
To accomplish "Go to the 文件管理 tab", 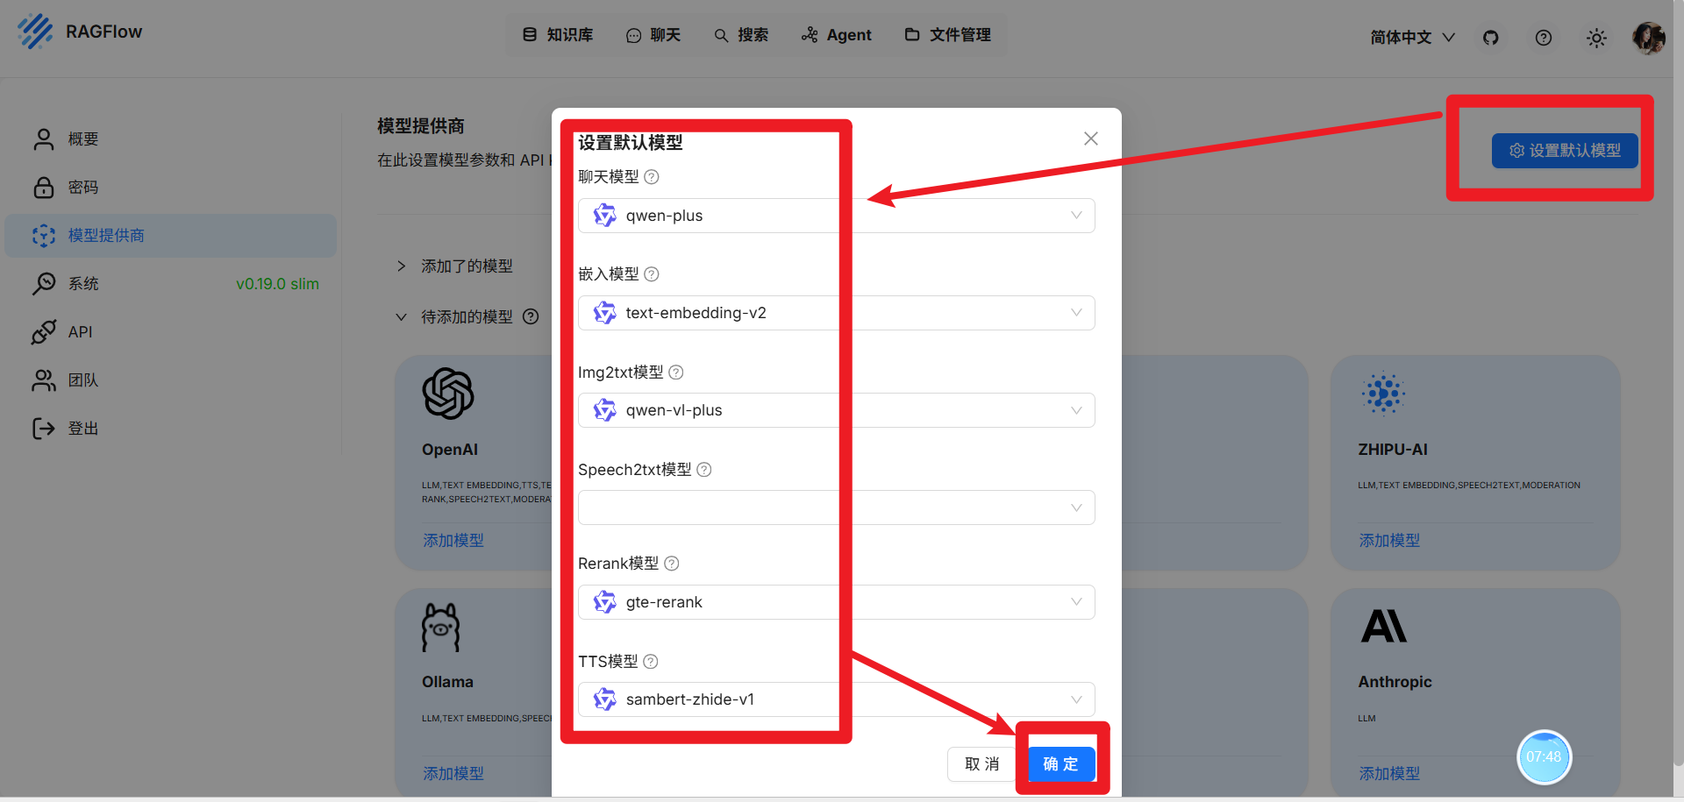I will click(x=948, y=35).
